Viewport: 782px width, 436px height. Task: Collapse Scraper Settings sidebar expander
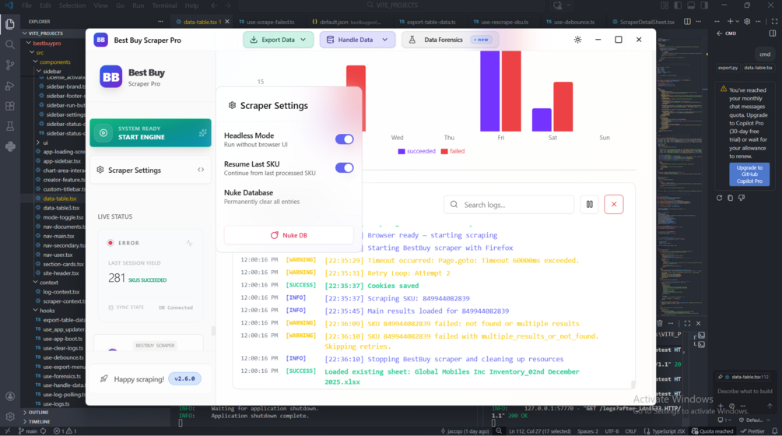click(x=201, y=170)
